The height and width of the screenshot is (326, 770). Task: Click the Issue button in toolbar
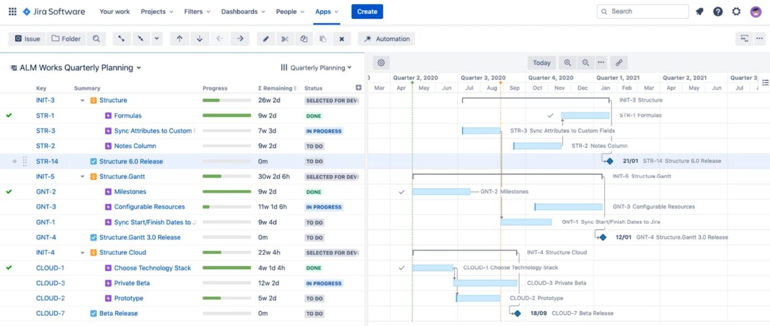click(x=27, y=38)
